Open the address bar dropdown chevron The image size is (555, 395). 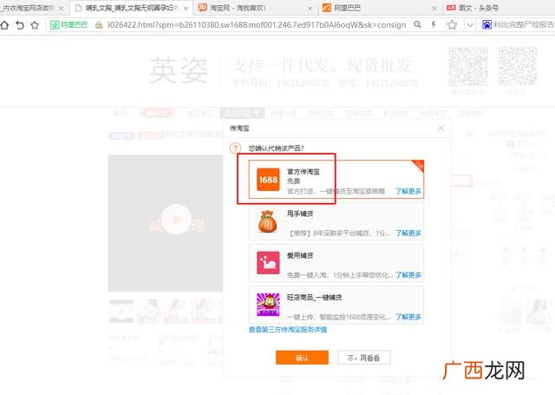(x=470, y=25)
